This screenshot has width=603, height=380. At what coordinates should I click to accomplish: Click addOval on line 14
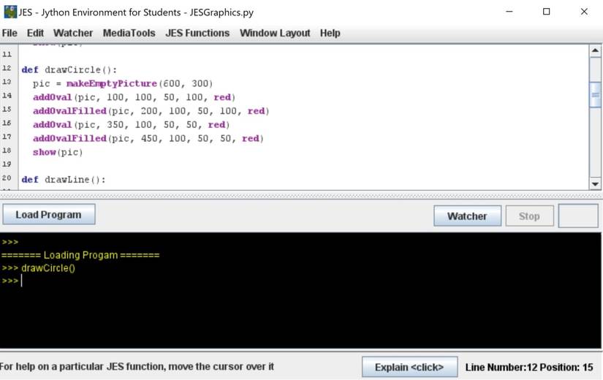pyautogui.click(x=53, y=97)
